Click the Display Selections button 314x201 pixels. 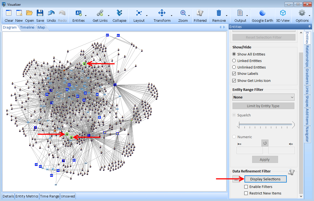point(265,179)
